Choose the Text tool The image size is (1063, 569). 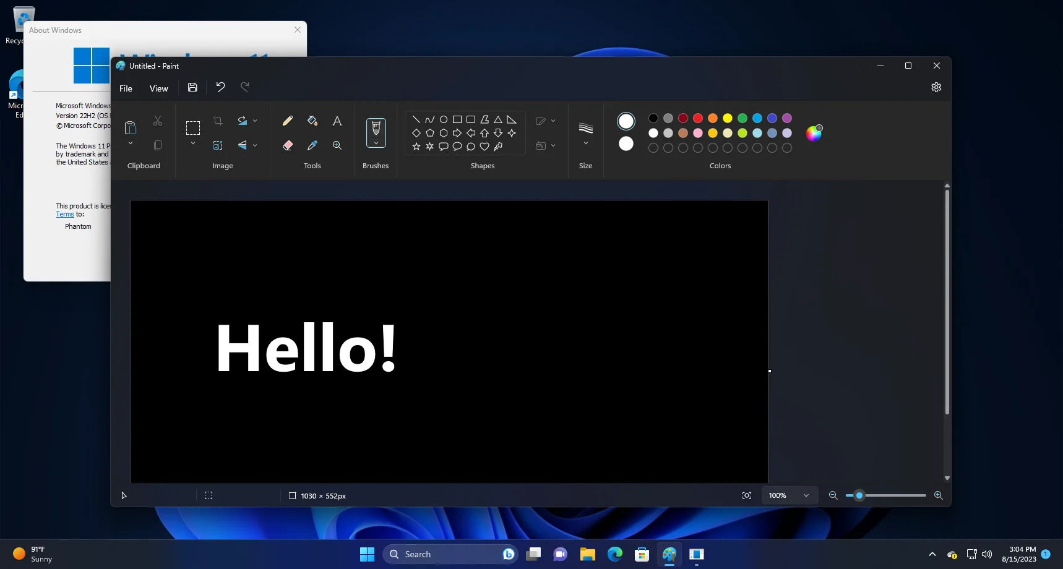coord(337,121)
